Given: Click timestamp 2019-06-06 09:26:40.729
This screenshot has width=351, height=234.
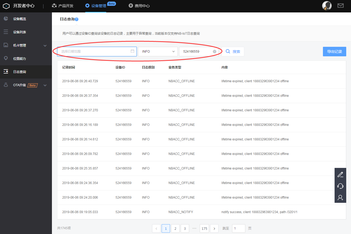Looking at the screenshot, I should [80, 81].
